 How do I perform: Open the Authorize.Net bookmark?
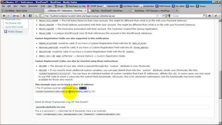tap(111, 6)
